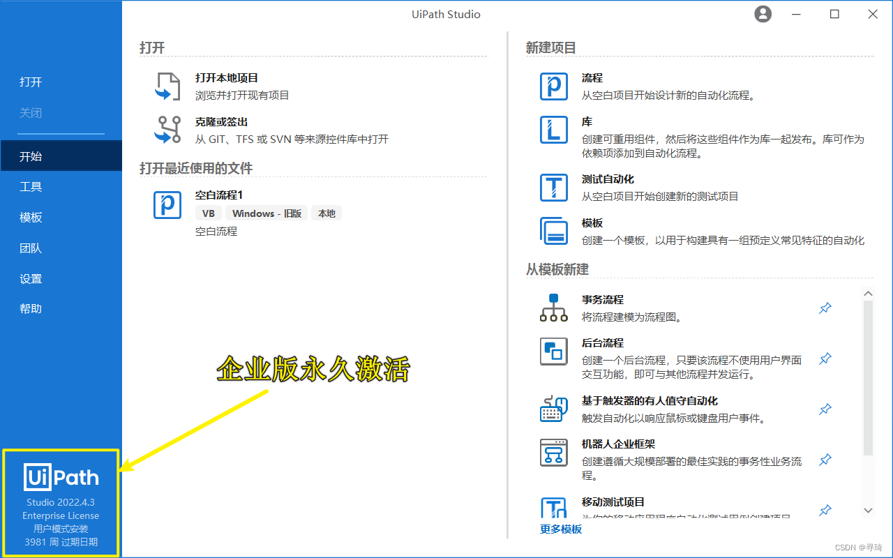Click 打开本地项目 title
This screenshot has width=893, height=558.
[x=227, y=78]
